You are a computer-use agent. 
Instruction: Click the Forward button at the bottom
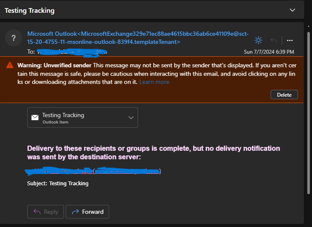(x=87, y=212)
